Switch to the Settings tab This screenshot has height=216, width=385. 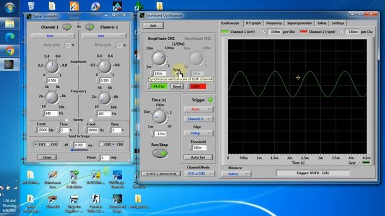pyautogui.click(x=338, y=23)
